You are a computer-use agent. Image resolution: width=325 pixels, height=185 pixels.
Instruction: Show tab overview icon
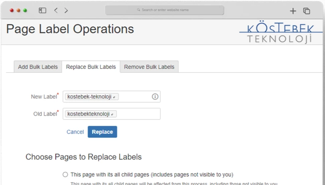point(307,11)
